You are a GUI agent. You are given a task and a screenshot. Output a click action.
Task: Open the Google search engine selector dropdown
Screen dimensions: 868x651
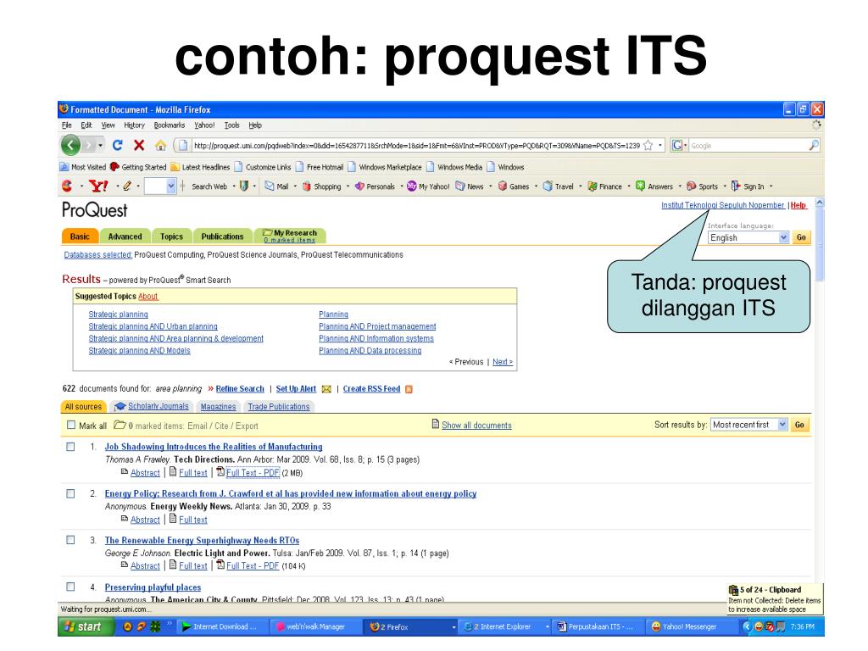685,146
